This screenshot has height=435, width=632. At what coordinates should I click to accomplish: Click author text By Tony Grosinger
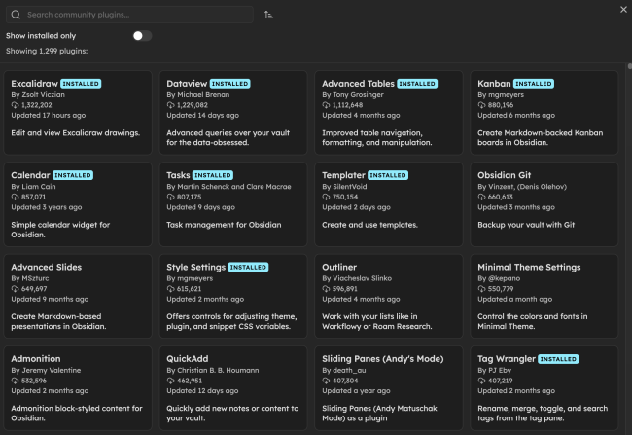pos(353,94)
